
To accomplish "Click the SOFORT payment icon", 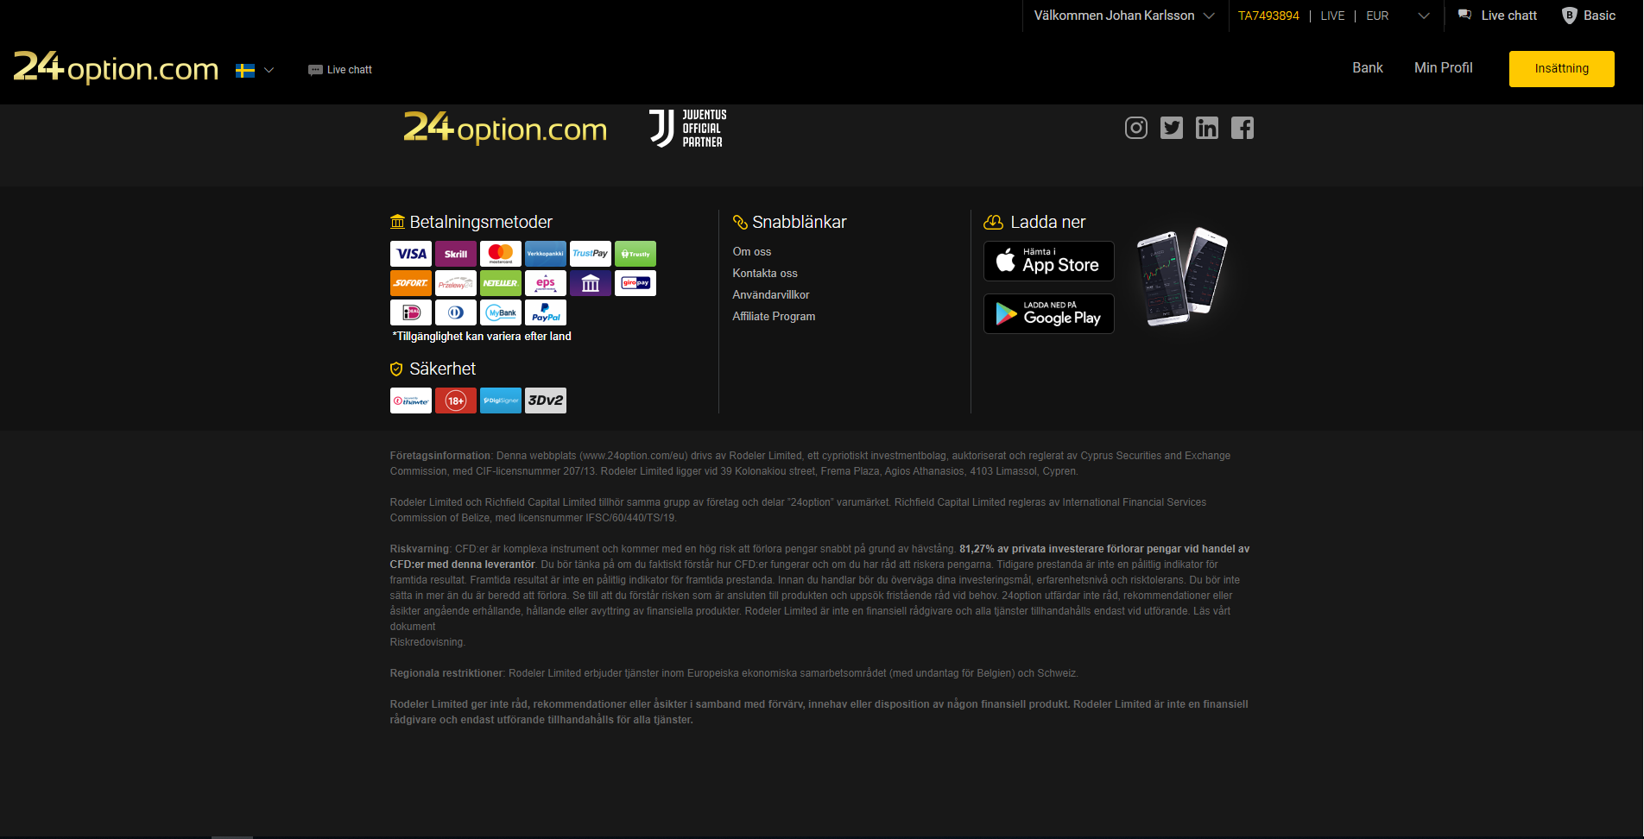I will (x=411, y=283).
